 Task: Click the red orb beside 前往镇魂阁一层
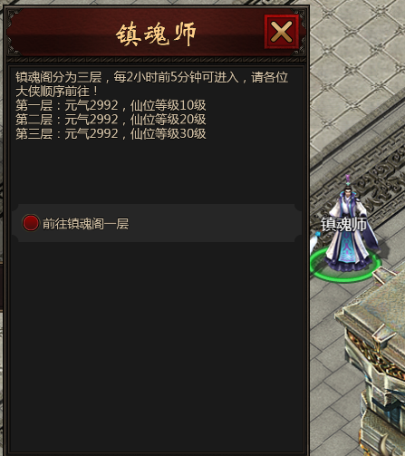(31, 223)
